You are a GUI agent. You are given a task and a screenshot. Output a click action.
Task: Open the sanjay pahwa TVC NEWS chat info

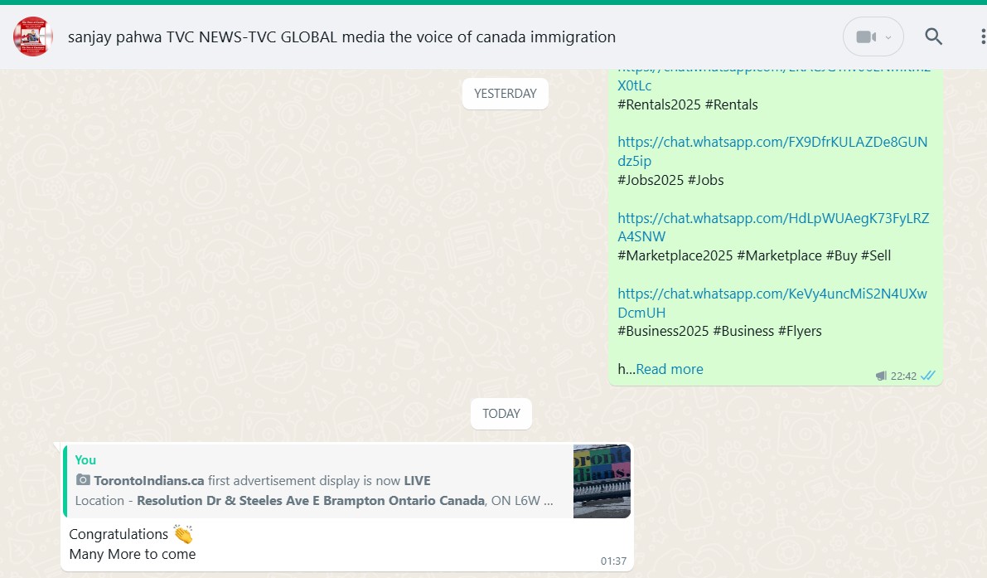click(341, 37)
